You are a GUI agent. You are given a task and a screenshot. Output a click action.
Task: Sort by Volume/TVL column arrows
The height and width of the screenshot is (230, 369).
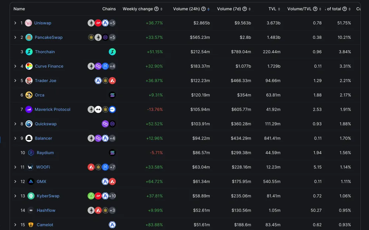(x=320, y=9)
